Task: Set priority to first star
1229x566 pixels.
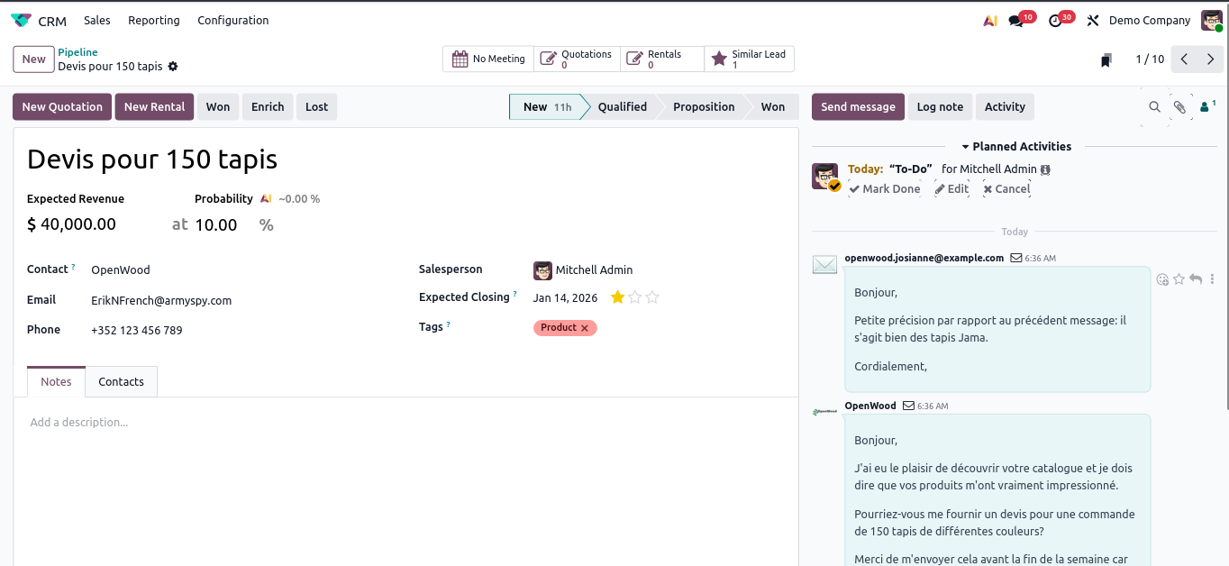Action: click(x=617, y=297)
